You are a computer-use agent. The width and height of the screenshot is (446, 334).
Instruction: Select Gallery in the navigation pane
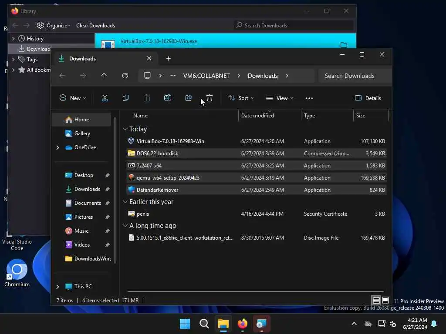[81, 134]
